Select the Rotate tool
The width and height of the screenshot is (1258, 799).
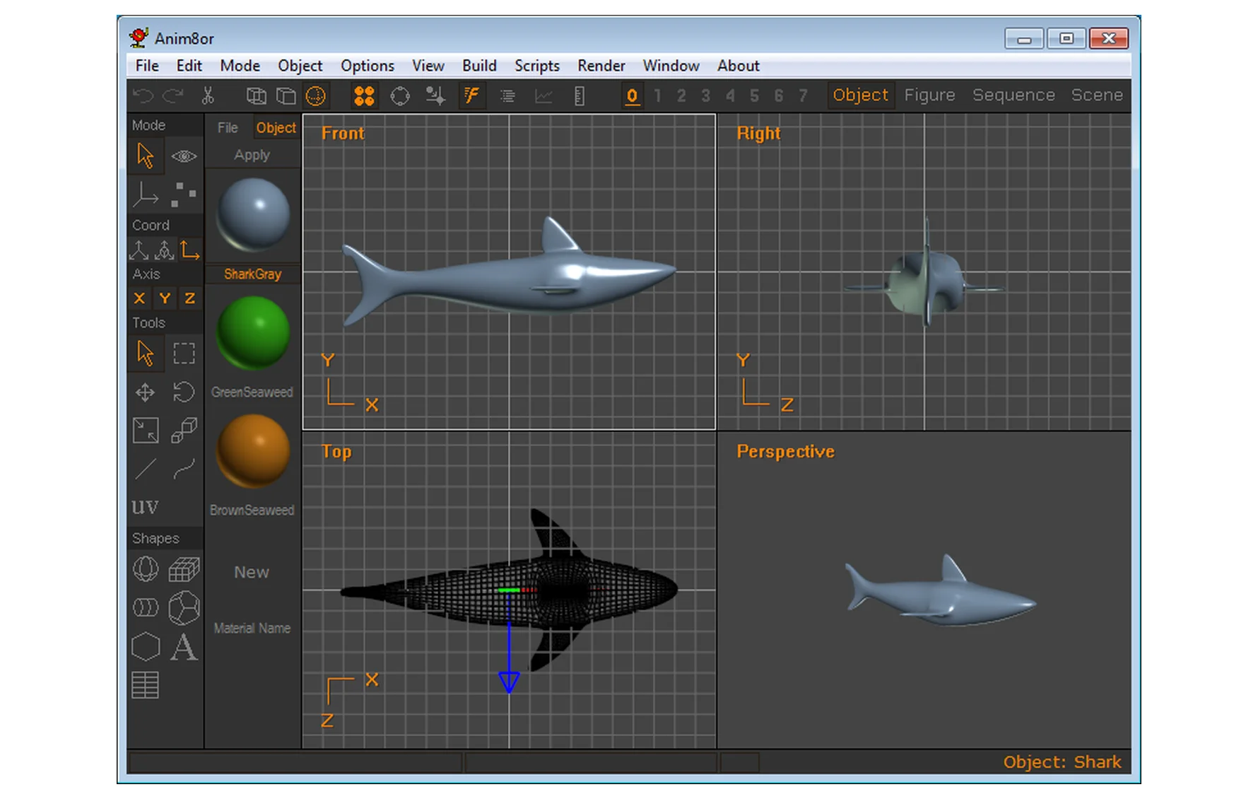coord(184,392)
